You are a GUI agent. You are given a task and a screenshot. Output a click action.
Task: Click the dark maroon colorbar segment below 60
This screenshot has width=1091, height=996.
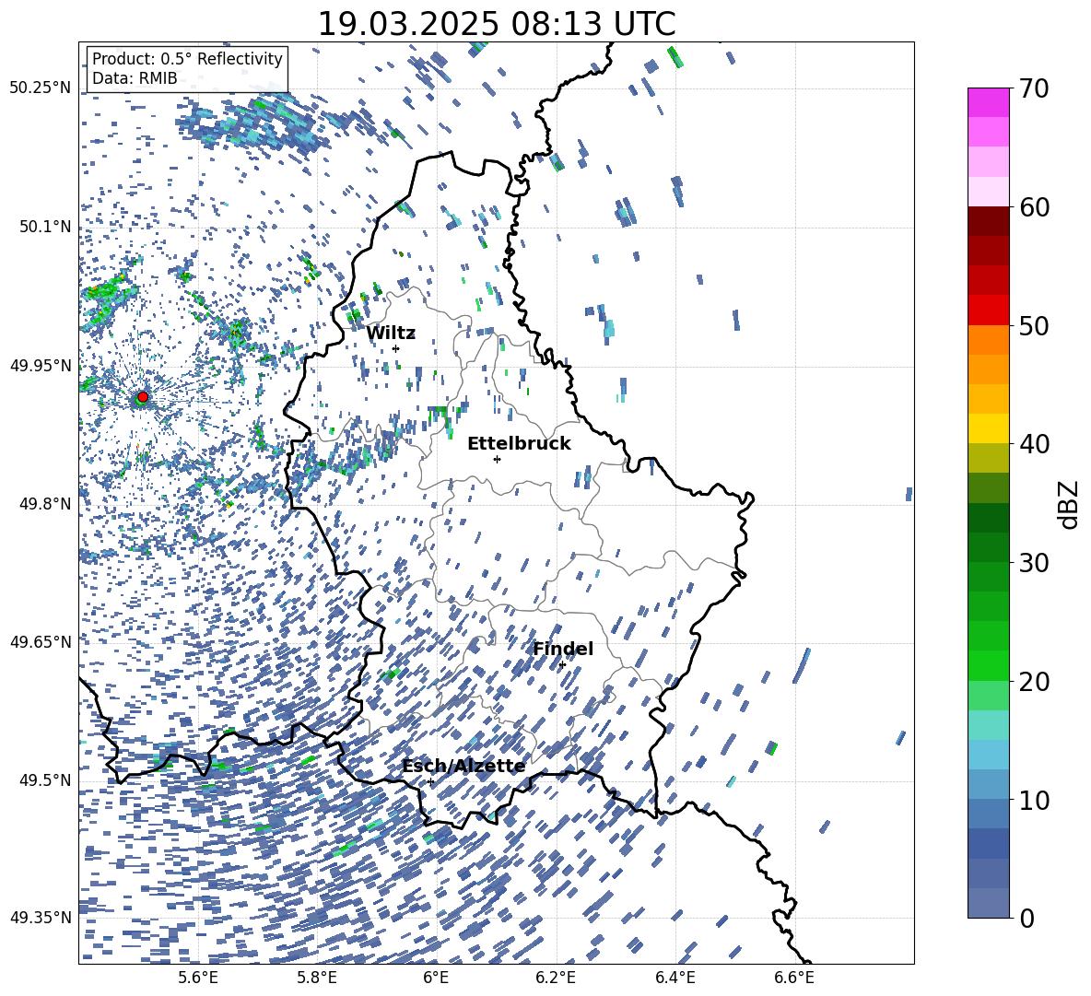(x=988, y=221)
